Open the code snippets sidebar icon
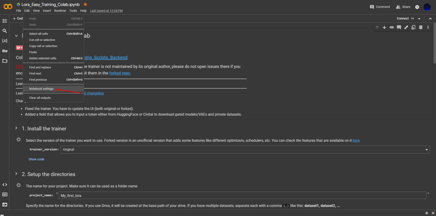The height and width of the screenshot is (216, 436). 5,184
